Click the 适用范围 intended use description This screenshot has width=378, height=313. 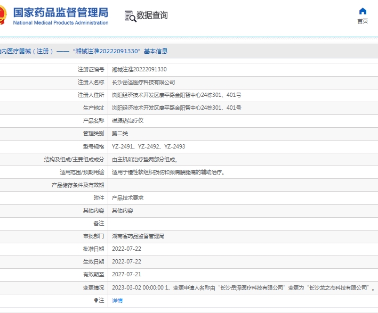[168, 172]
